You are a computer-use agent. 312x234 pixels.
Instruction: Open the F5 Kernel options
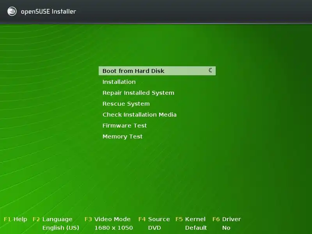pos(190,219)
